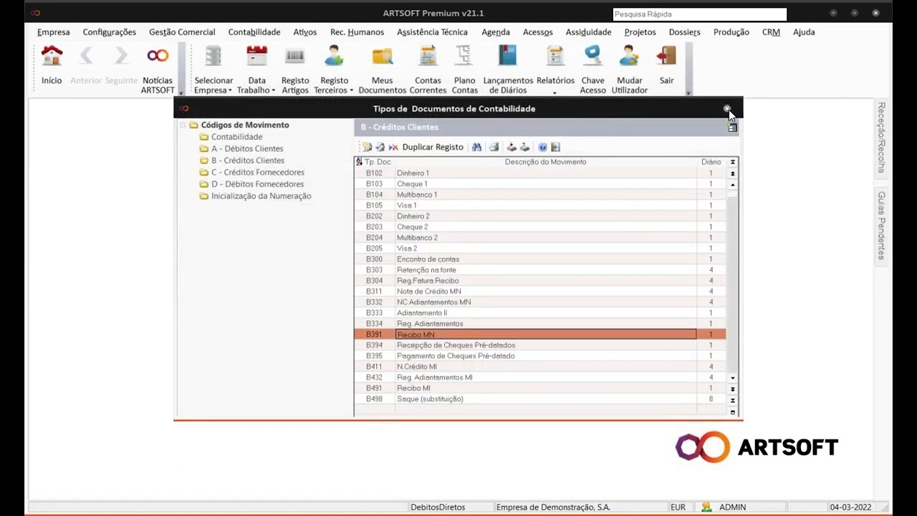
Task: Click the Sair exit icon
Action: [667, 57]
